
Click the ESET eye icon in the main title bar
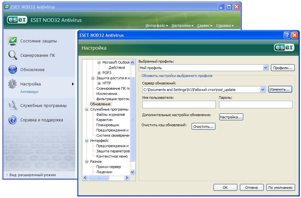pyautogui.click(x=7, y=7)
